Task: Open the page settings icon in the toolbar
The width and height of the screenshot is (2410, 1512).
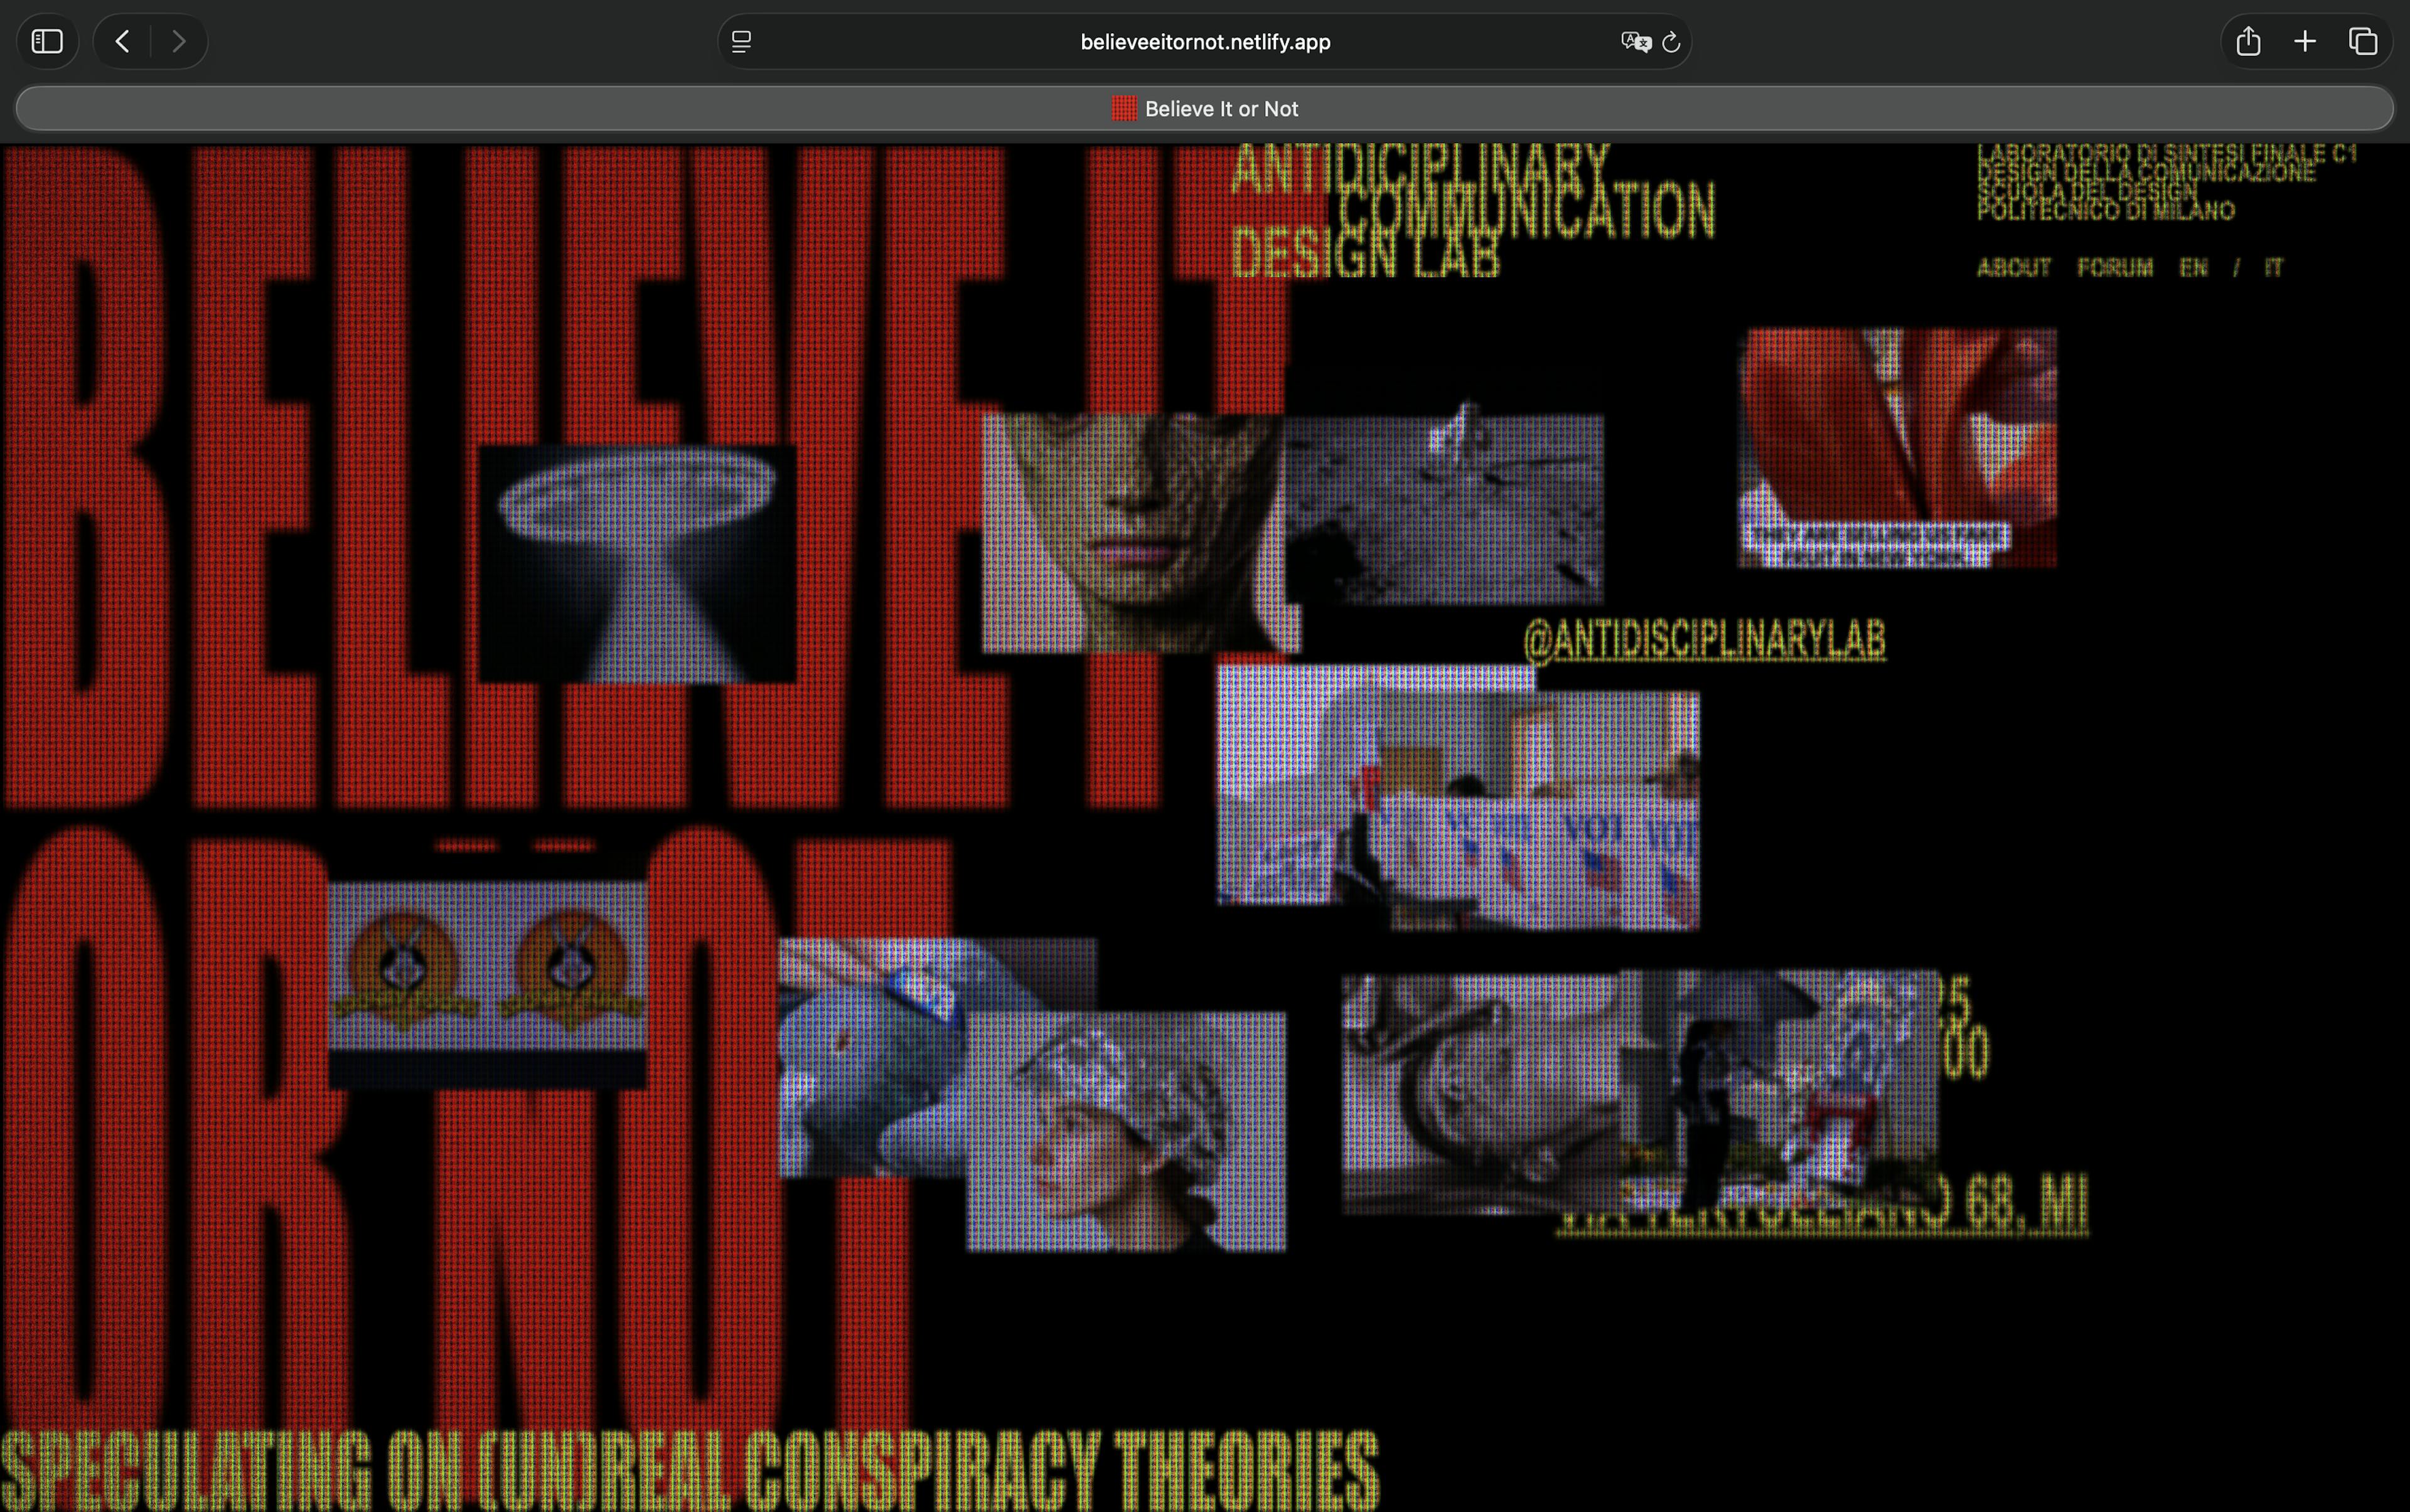Action: (x=741, y=41)
